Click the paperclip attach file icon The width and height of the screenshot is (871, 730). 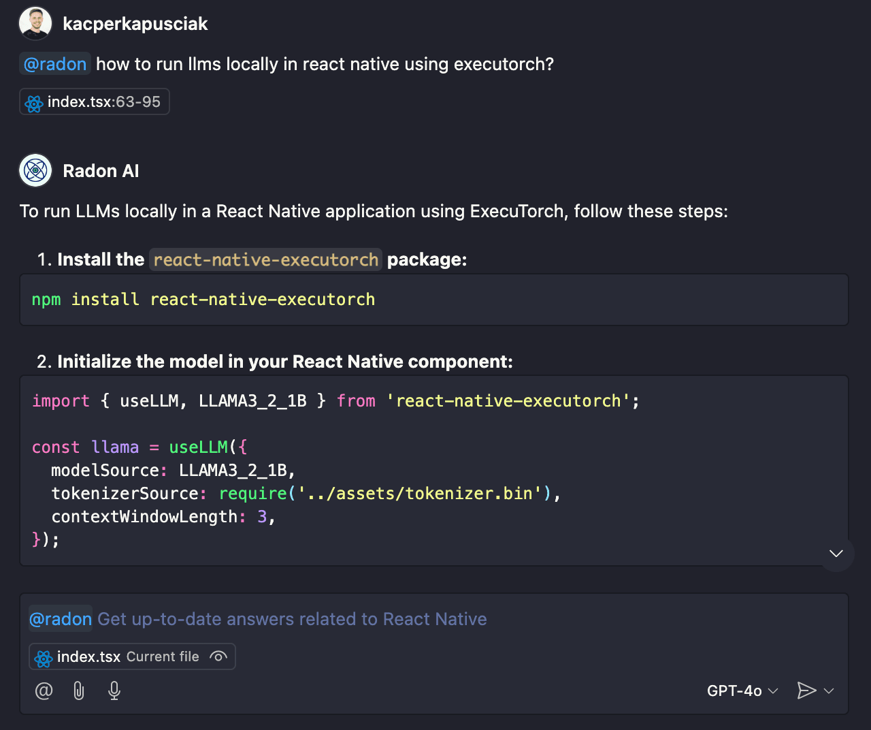tap(79, 691)
